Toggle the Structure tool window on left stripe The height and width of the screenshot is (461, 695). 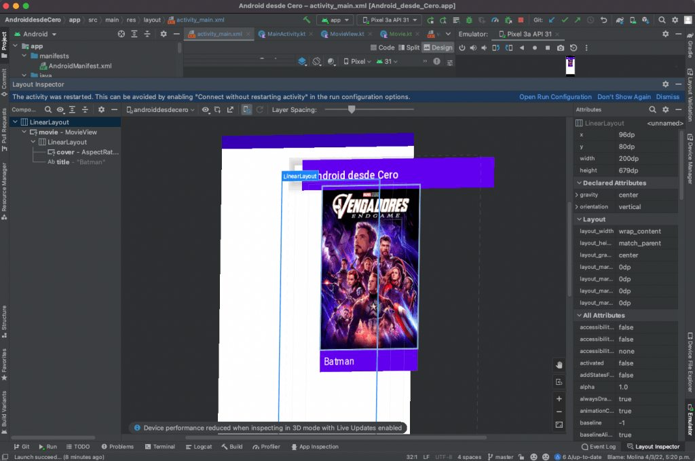point(5,321)
